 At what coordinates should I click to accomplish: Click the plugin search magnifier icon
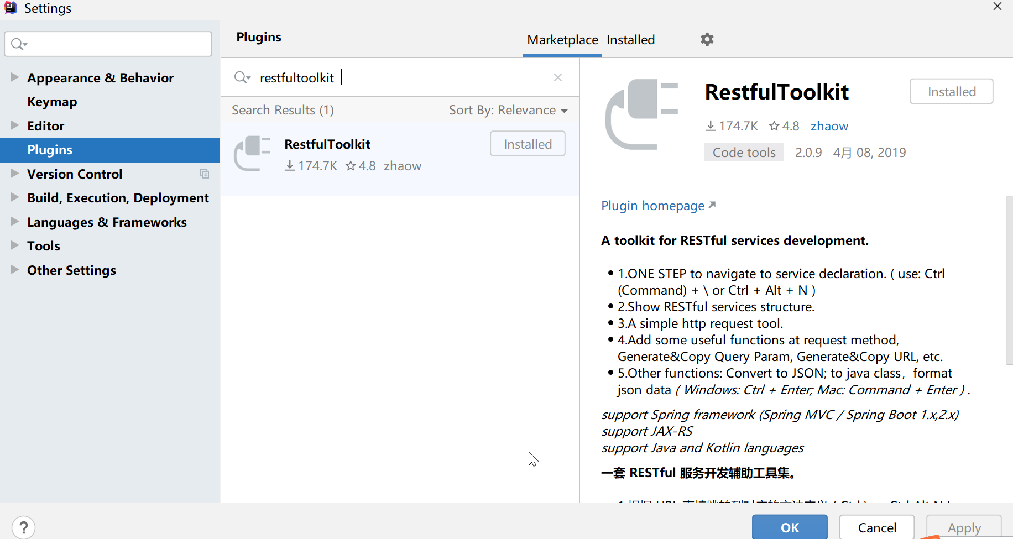coord(242,77)
